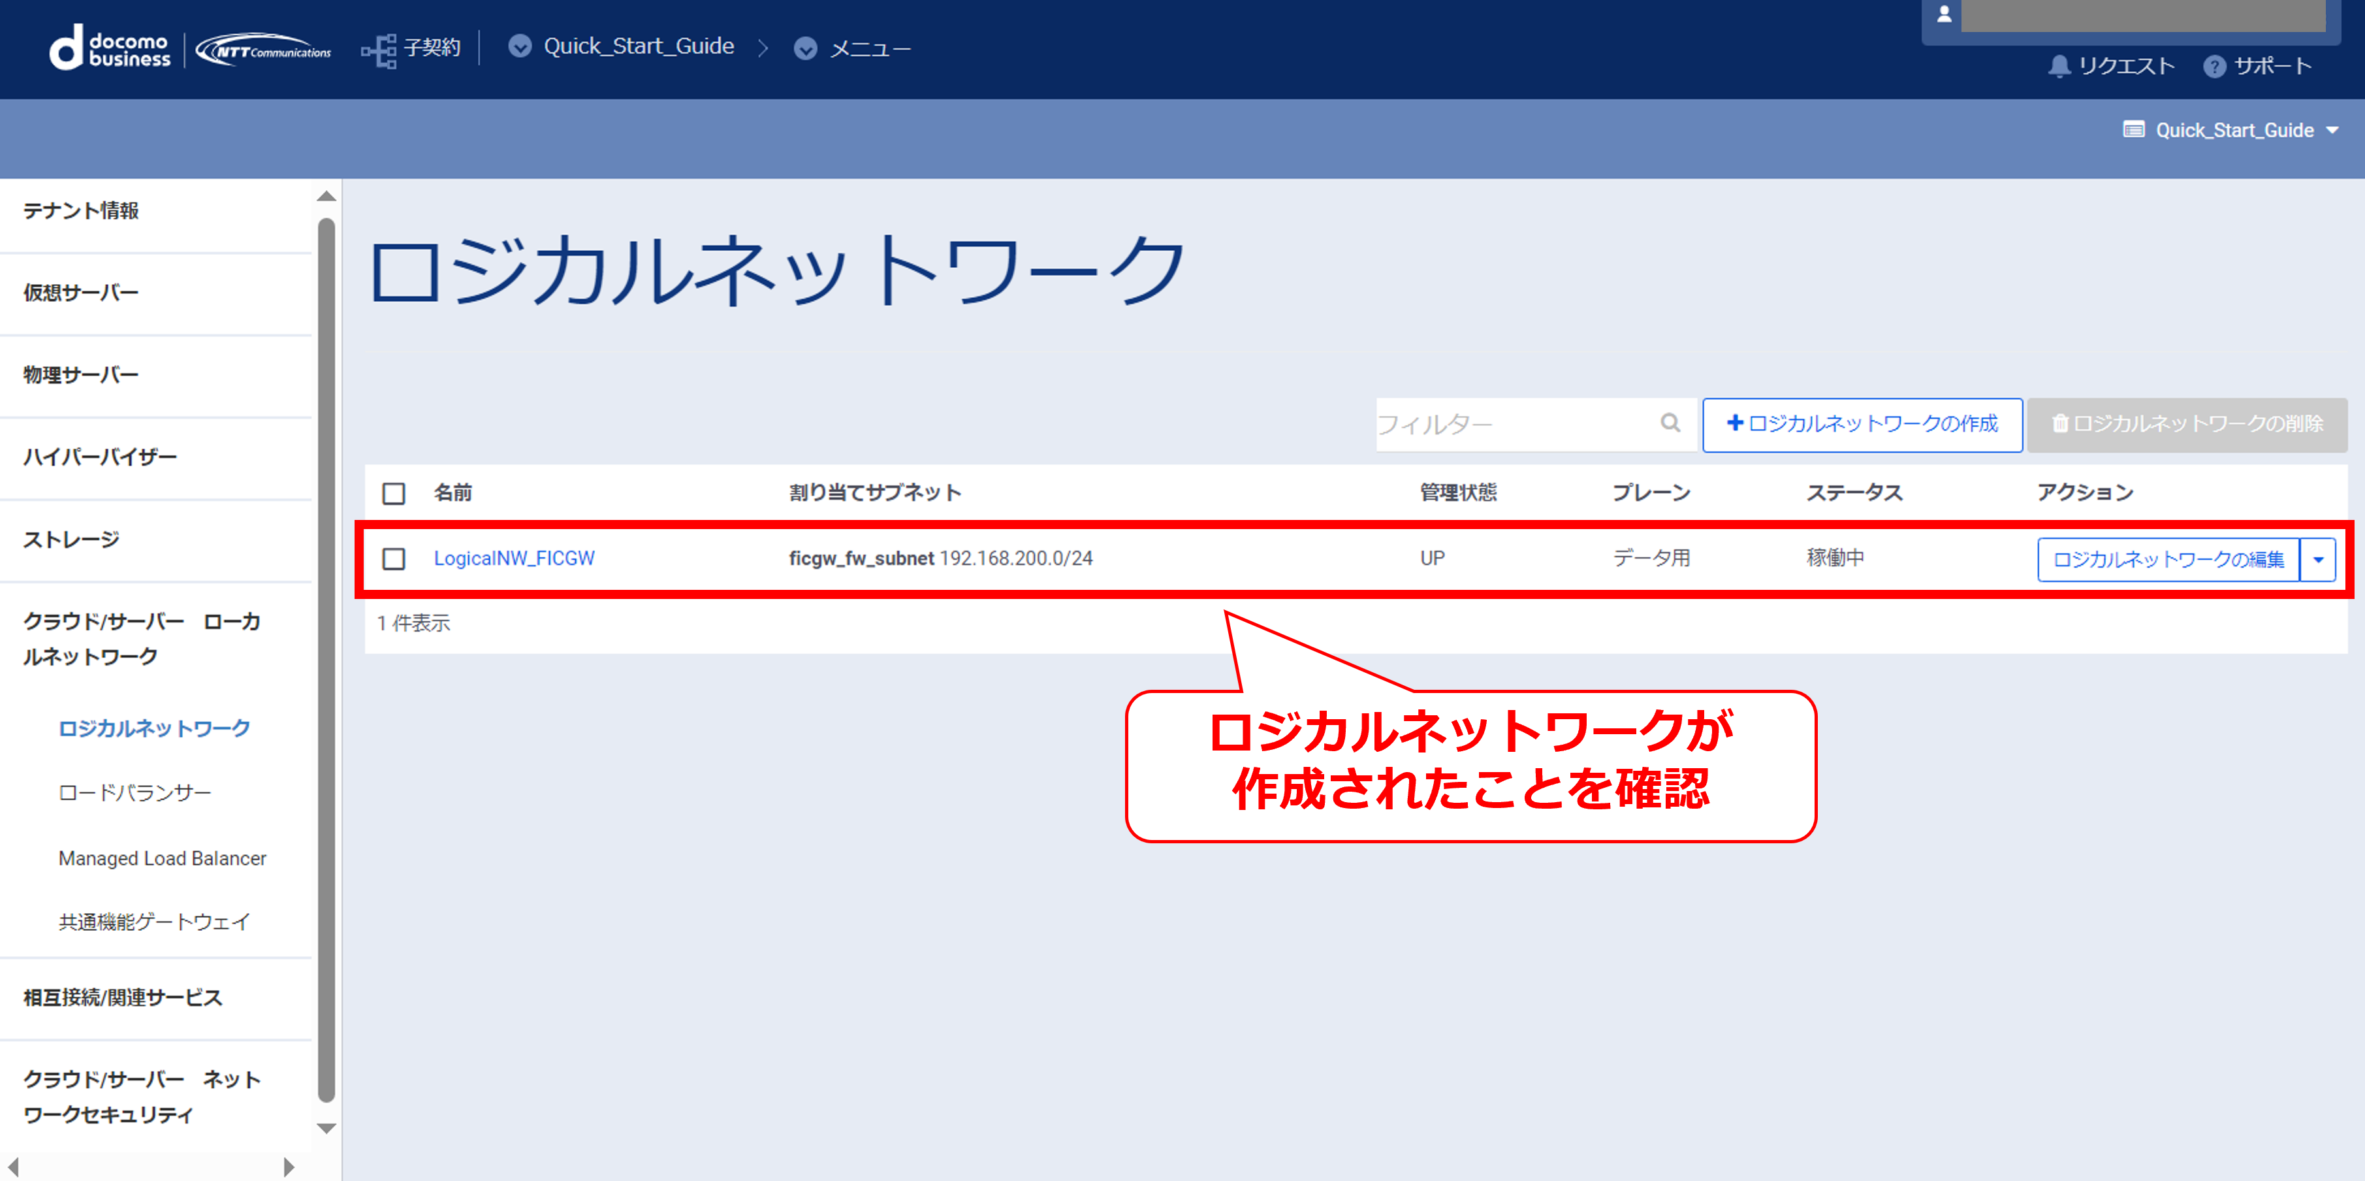Select 共通機能ゲートウェイ in sidebar
The image size is (2365, 1181).
(154, 922)
